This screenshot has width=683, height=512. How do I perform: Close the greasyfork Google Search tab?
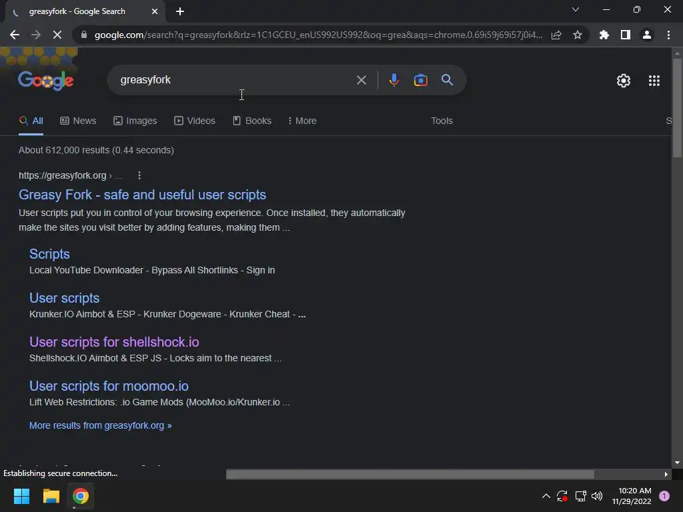point(155,11)
